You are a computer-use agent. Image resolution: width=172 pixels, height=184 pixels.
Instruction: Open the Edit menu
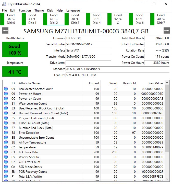(x=13, y=11)
